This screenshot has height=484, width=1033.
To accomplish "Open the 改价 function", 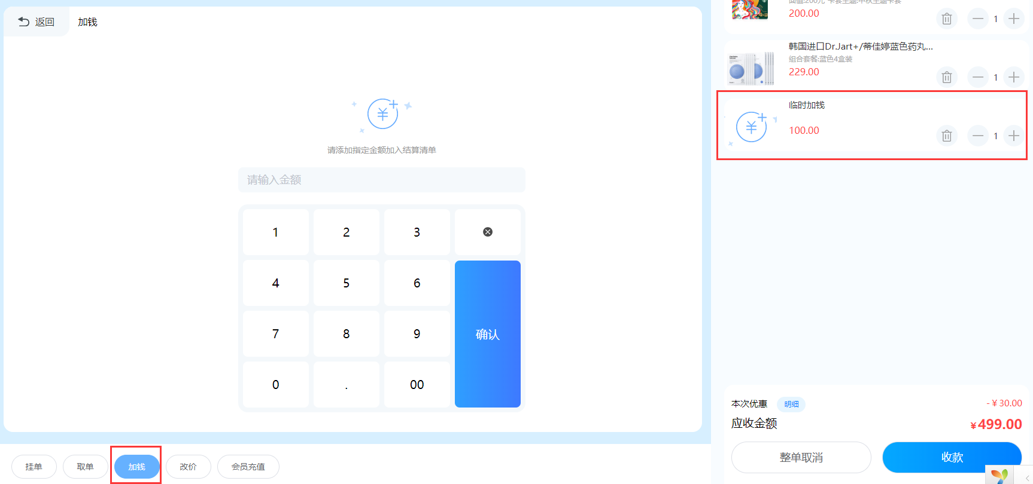I will tap(189, 467).
